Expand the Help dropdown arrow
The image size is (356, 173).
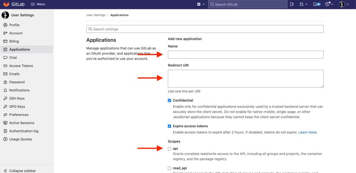(x=332, y=4)
